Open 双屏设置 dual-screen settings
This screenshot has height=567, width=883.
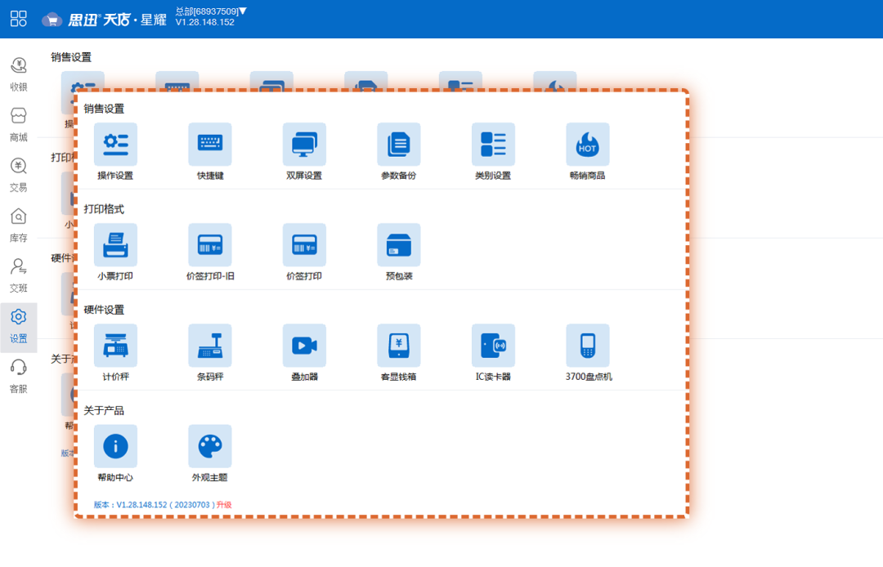(x=304, y=145)
